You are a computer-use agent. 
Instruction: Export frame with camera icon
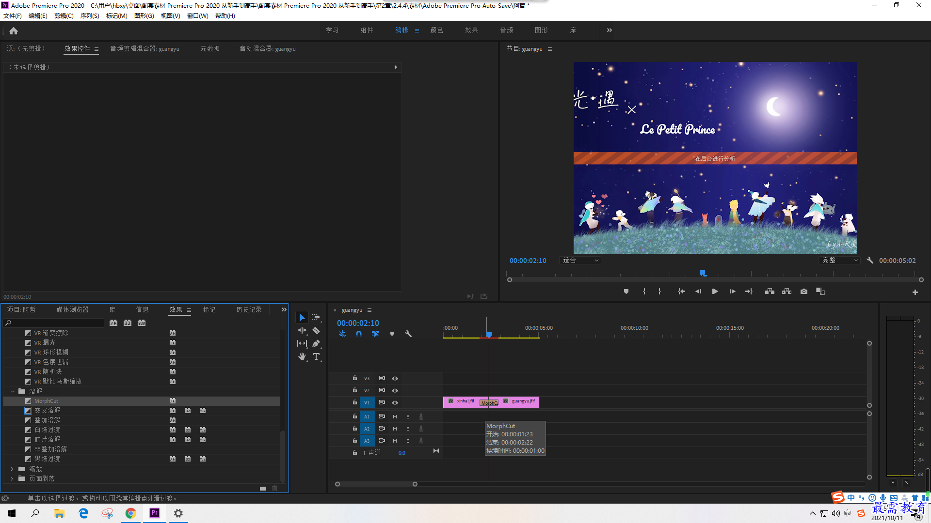[x=804, y=292]
